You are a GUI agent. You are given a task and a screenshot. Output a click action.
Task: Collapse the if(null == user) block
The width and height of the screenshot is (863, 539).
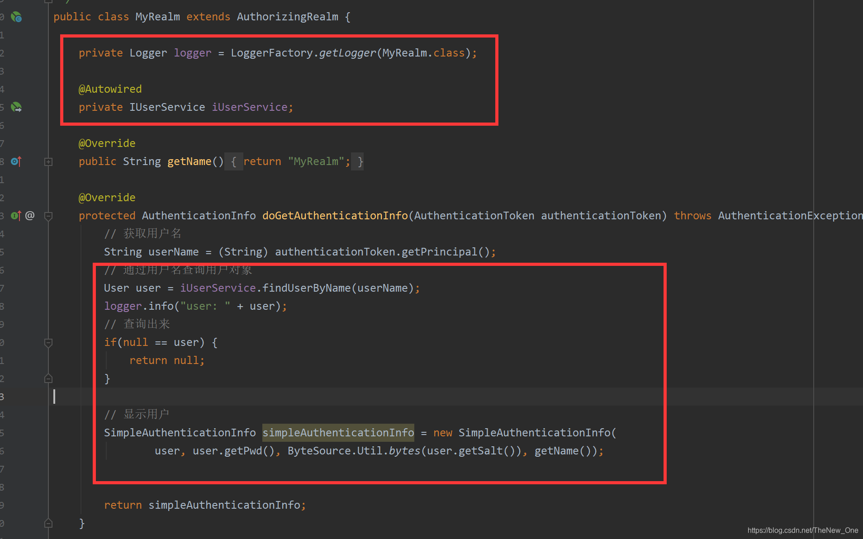(x=48, y=342)
